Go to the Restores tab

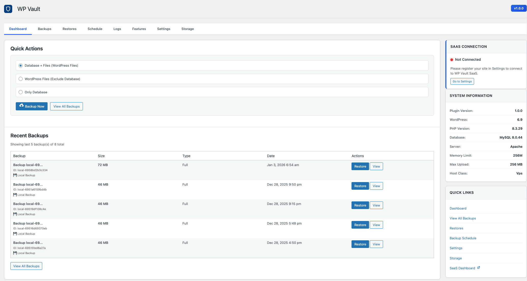pos(69,29)
